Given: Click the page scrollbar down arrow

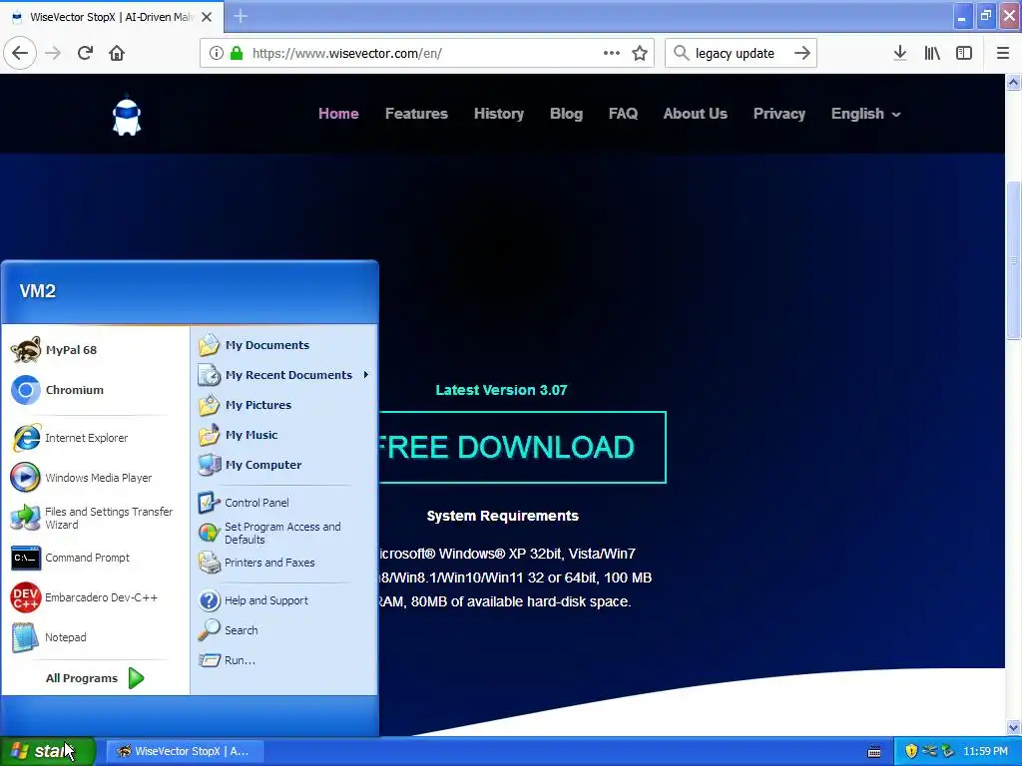Looking at the screenshot, I should coord(1013,727).
